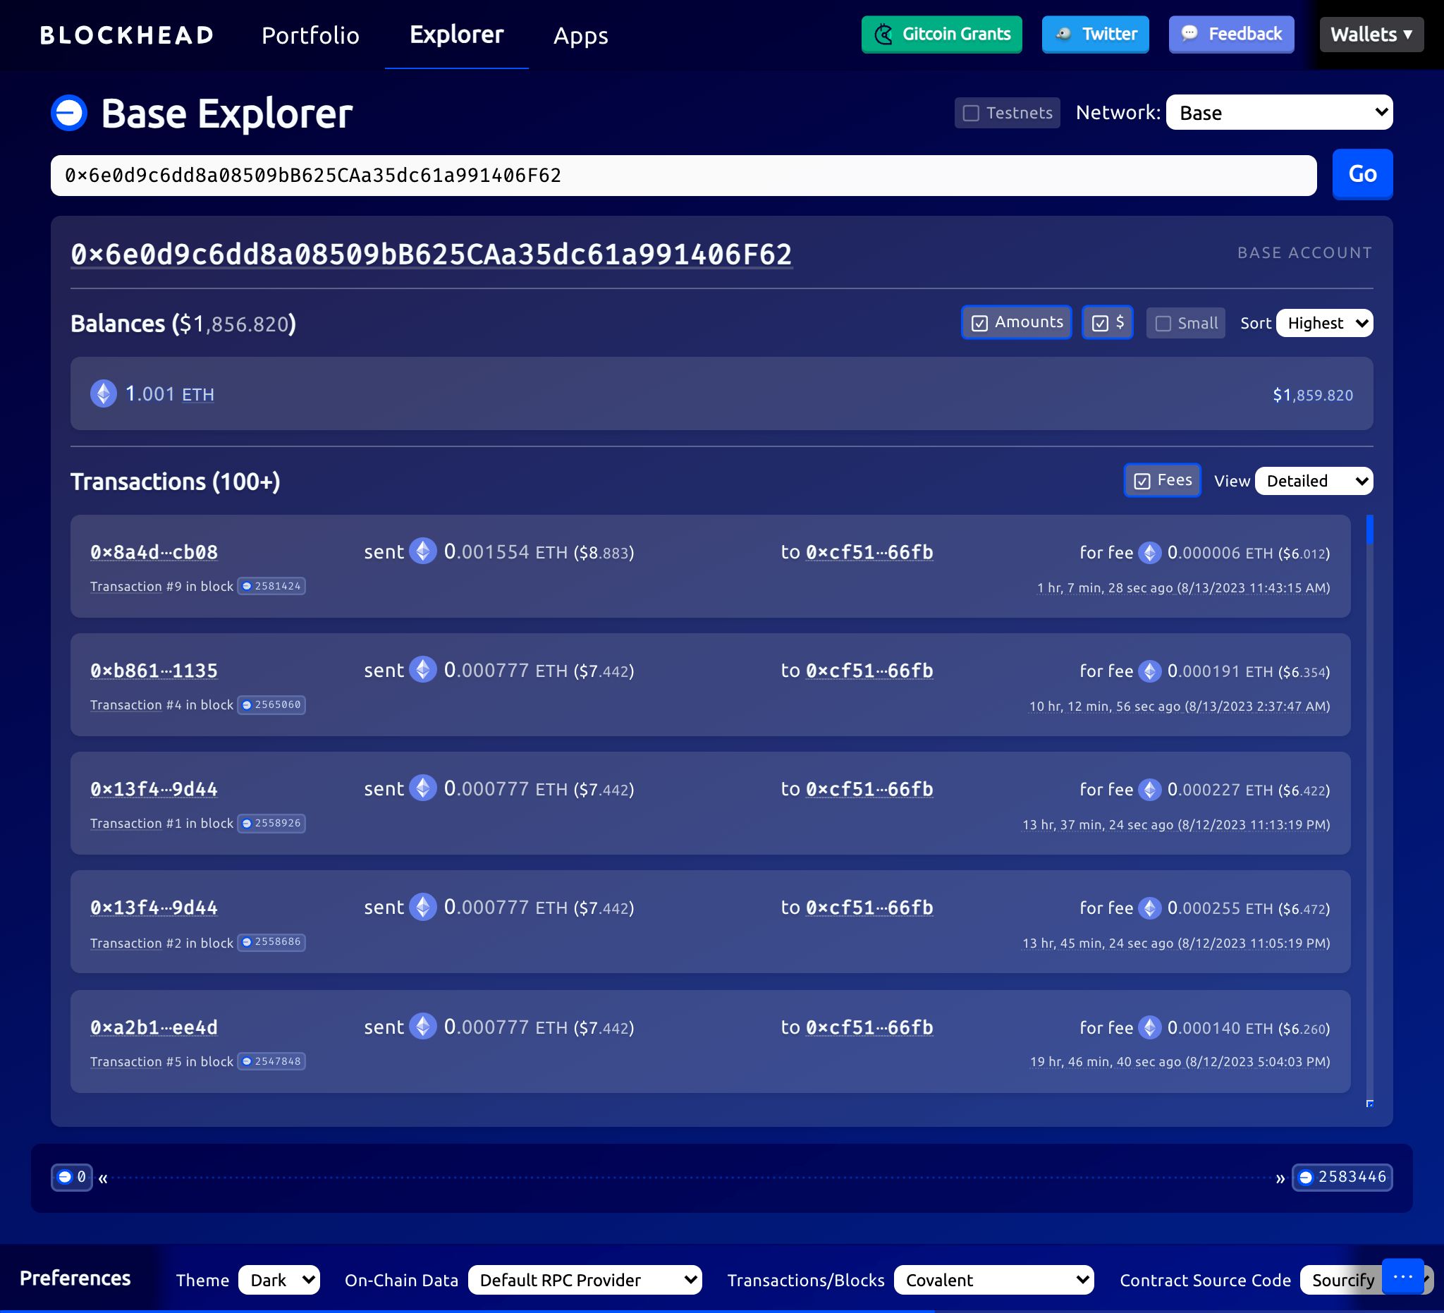Click timestamp 8/13/2023 11:43:15 AM
1444x1313 pixels.
click(1254, 587)
